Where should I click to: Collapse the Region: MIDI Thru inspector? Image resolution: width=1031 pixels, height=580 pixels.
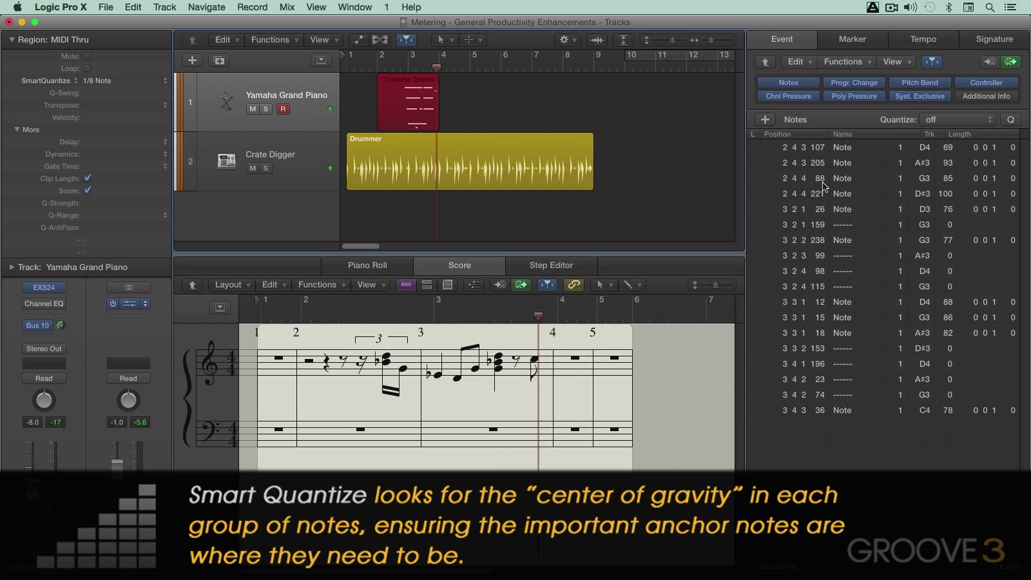(12, 40)
